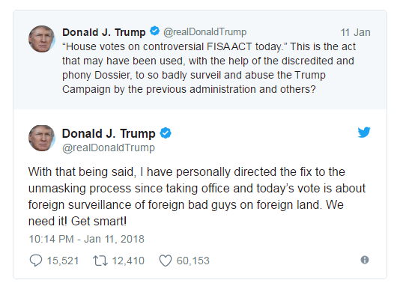Click verified badge beside main tweet name
Image resolution: width=400 pixels, height=286 pixels.
click(x=166, y=133)
